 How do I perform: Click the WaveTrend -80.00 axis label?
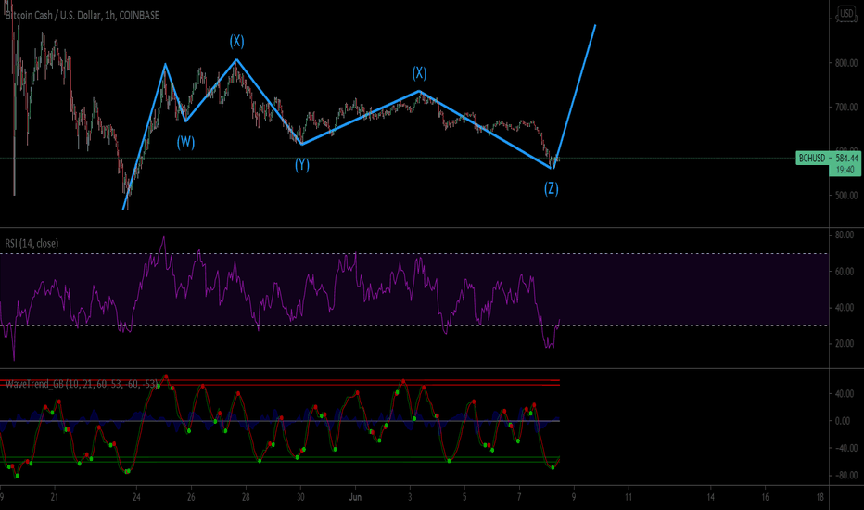click(x=845, y=476)
